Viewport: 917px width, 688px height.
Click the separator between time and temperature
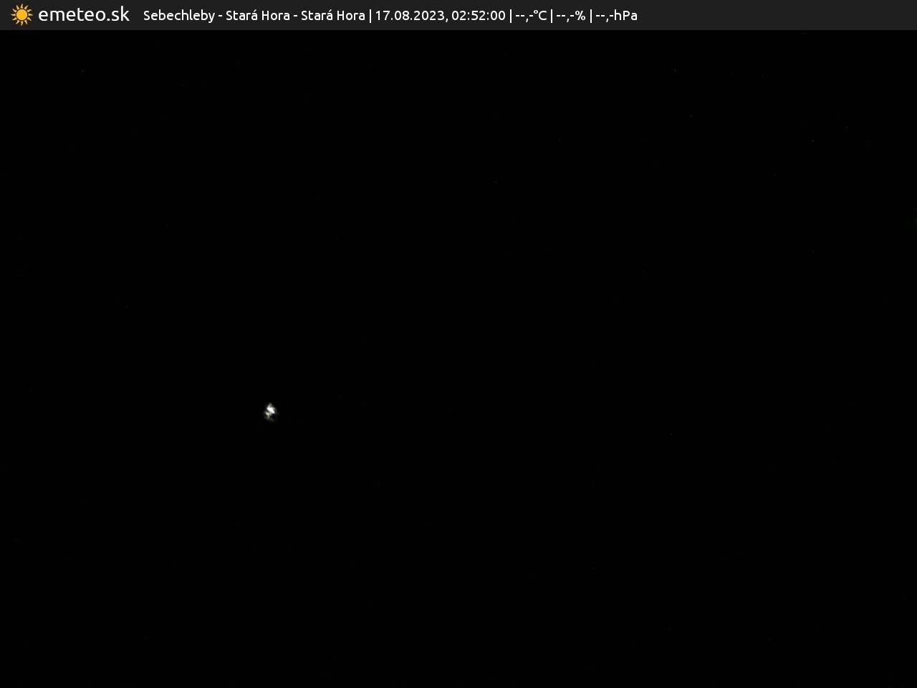510,16
